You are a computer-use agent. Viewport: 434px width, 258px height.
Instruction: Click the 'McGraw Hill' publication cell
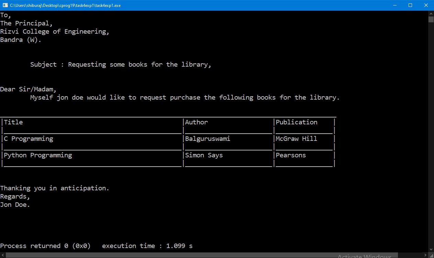tap(296, 139)
